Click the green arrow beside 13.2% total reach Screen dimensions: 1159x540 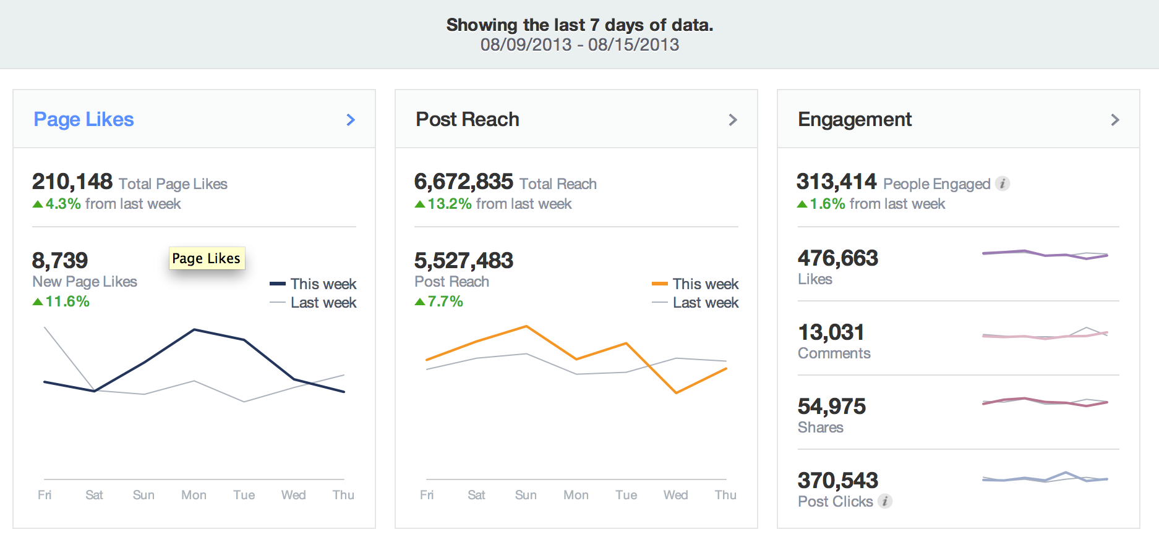420,204
